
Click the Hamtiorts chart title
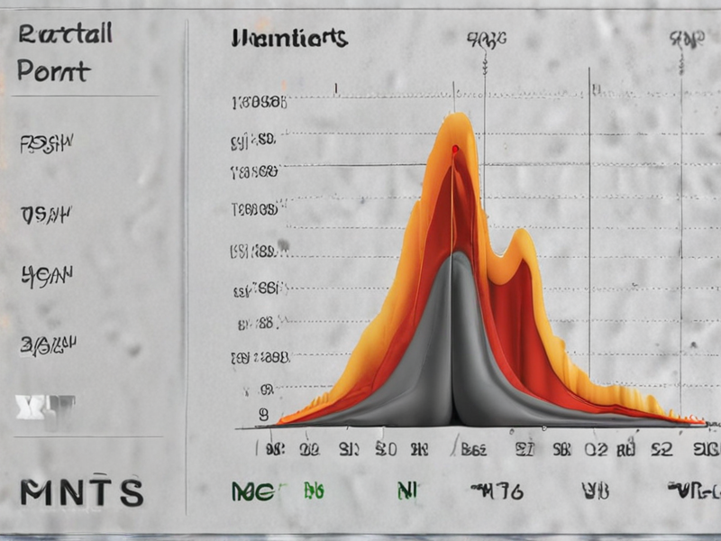[x=288, y=38]
